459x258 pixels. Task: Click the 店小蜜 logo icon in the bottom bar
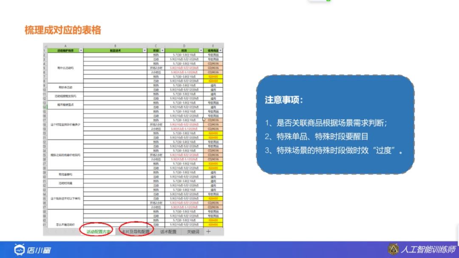(x=20, y=250)
